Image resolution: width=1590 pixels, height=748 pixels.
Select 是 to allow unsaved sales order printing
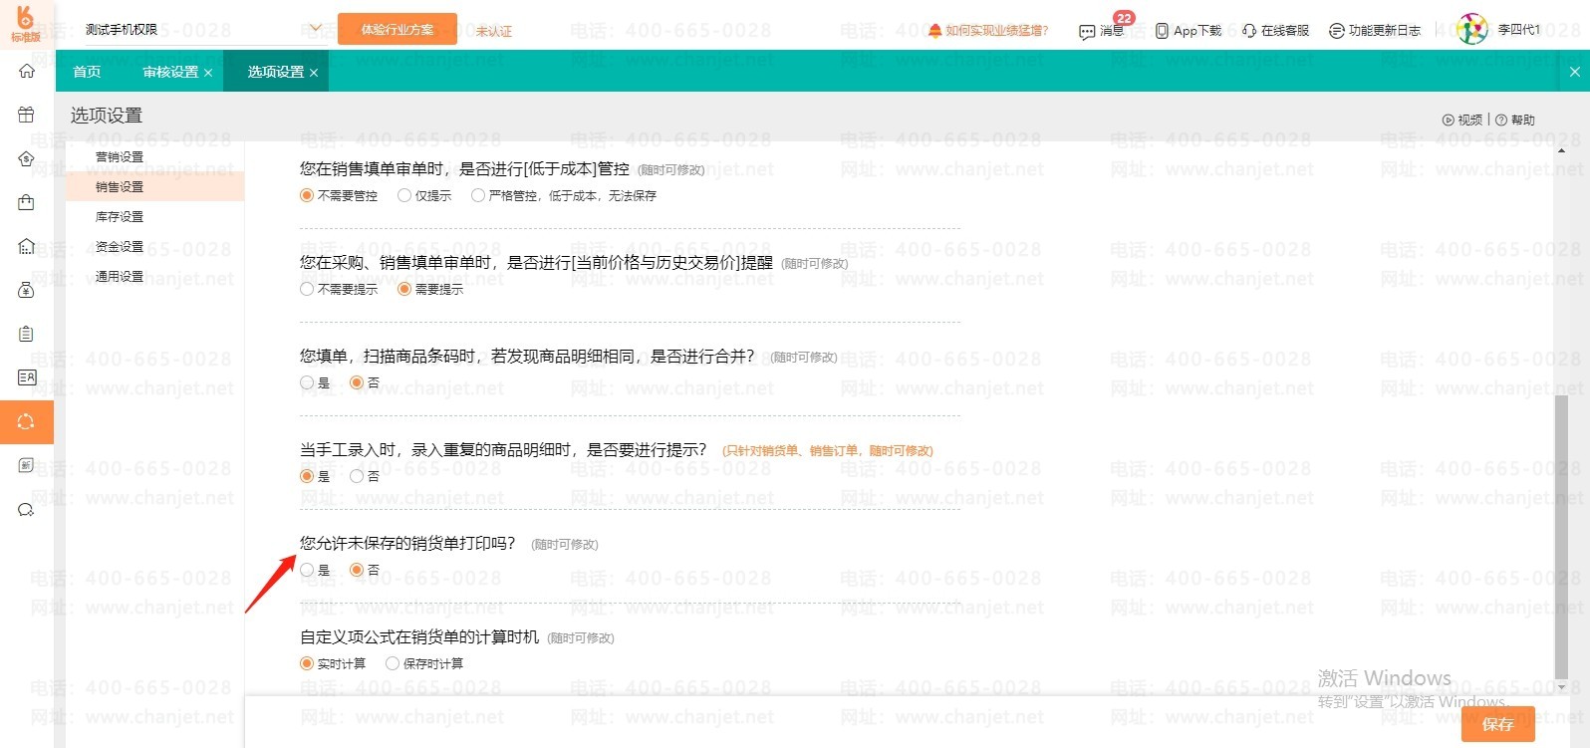tap(307, 570)
